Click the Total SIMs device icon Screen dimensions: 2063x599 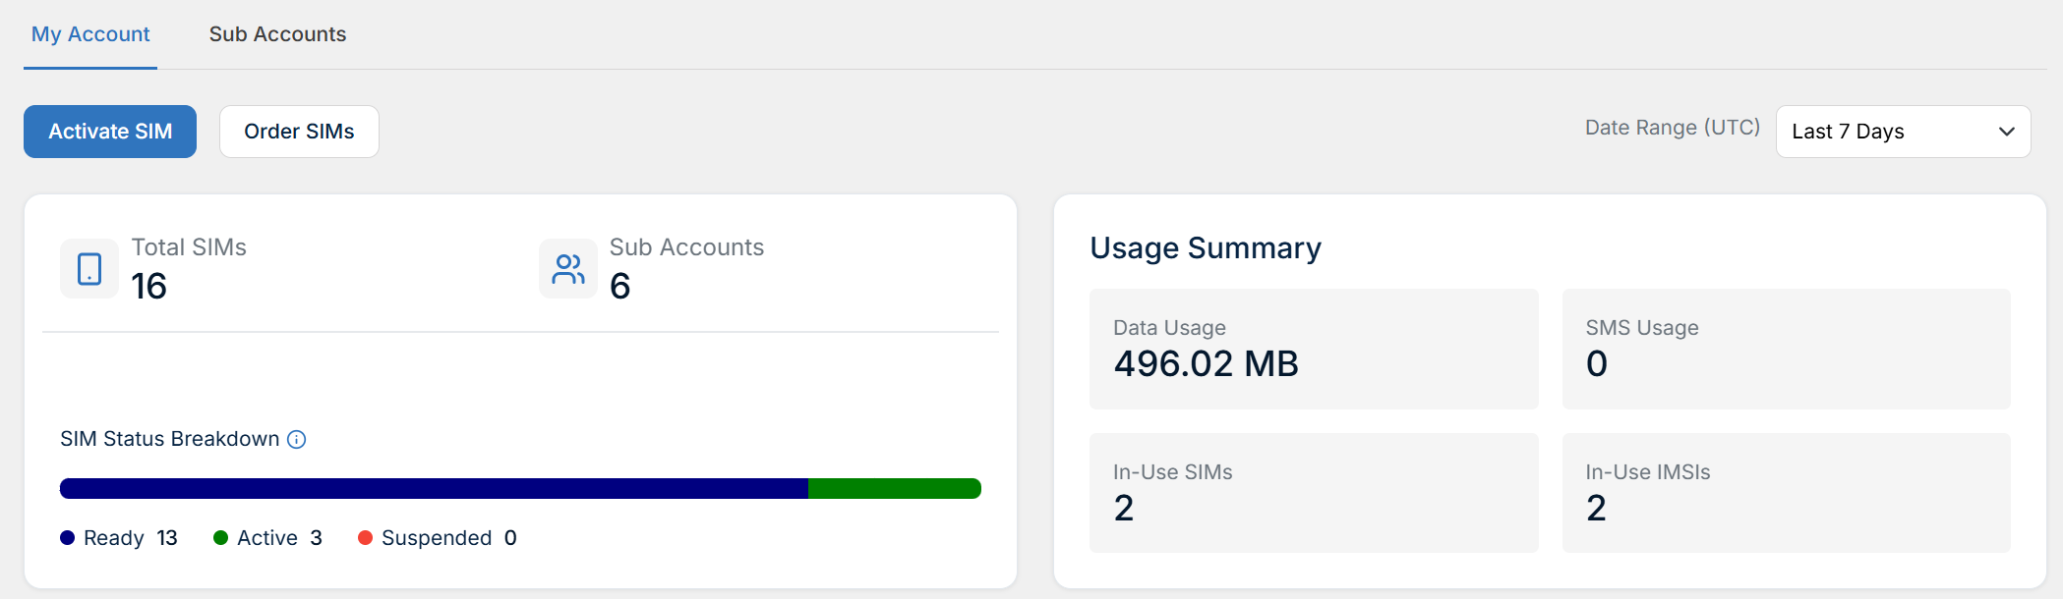89,268
